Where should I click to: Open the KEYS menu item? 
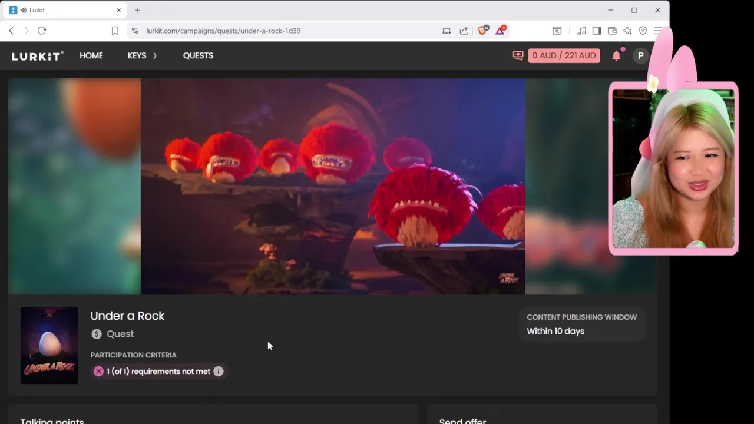click(x=137, y=55)
